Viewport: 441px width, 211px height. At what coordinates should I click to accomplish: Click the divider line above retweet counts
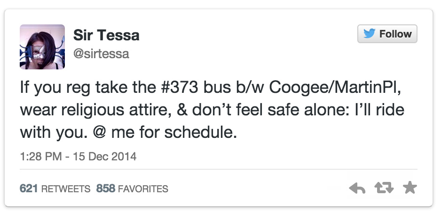(x=219, y=169)
